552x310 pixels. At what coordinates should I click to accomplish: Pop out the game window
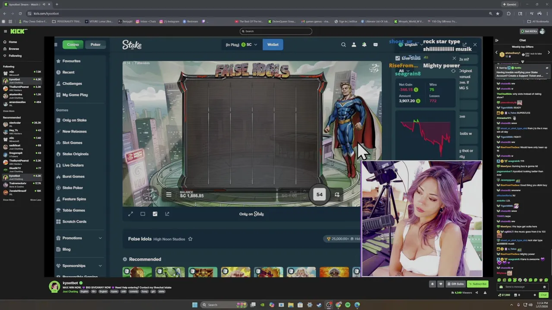167,214
